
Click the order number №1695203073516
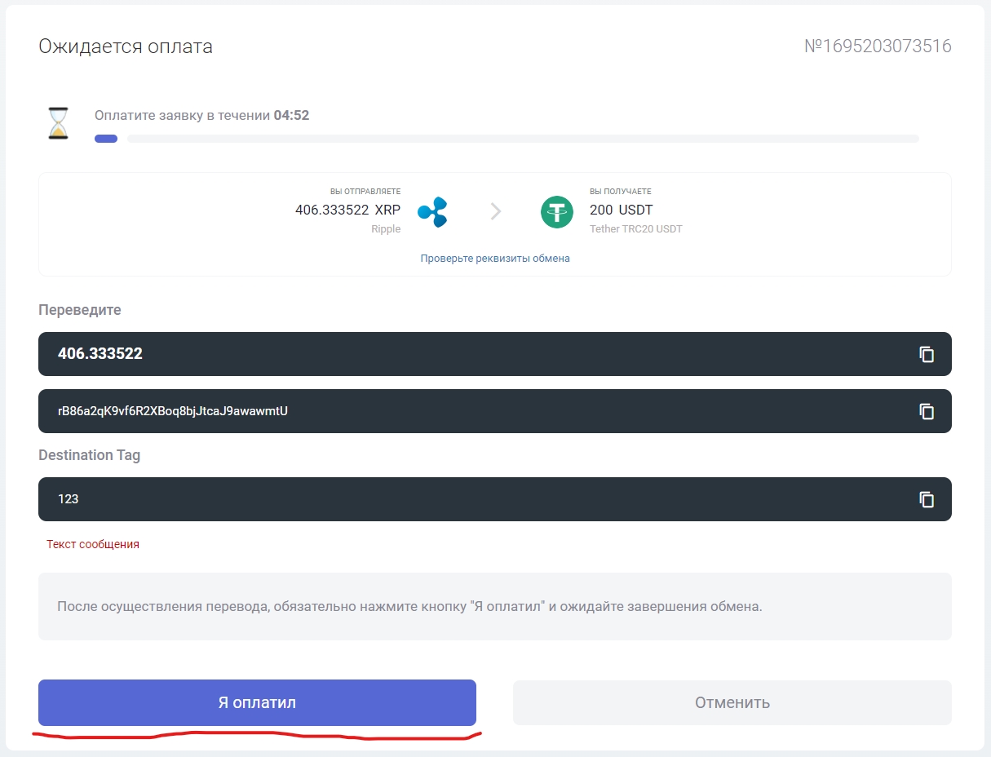coord(878,46)
